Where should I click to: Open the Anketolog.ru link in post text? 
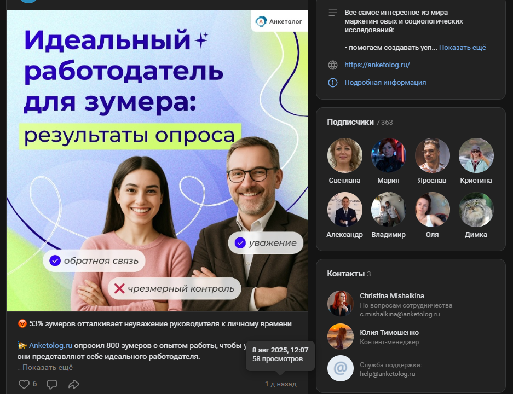[x=50, y=346]
